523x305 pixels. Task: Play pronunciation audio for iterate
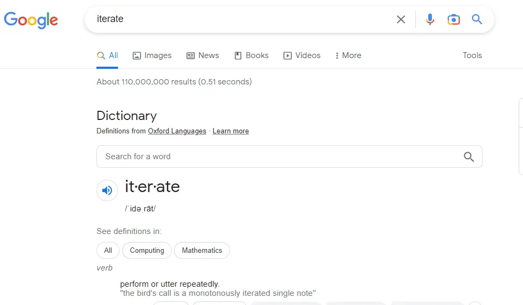coord(107,190)
